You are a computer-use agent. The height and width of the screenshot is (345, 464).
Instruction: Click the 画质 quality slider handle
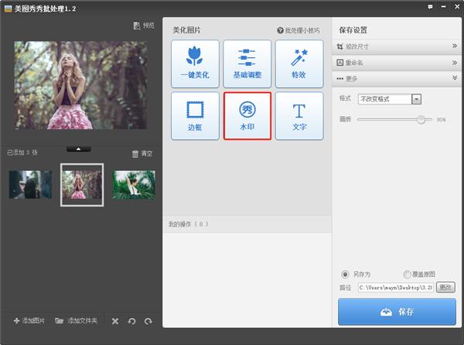[421, 119]
